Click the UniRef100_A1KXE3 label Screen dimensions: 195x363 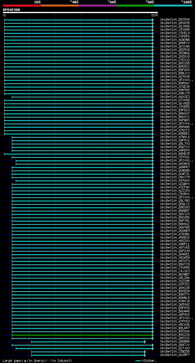point(175,97)
